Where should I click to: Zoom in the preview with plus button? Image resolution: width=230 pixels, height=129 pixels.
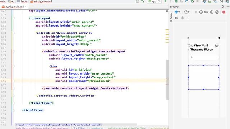tap(212, 12)
